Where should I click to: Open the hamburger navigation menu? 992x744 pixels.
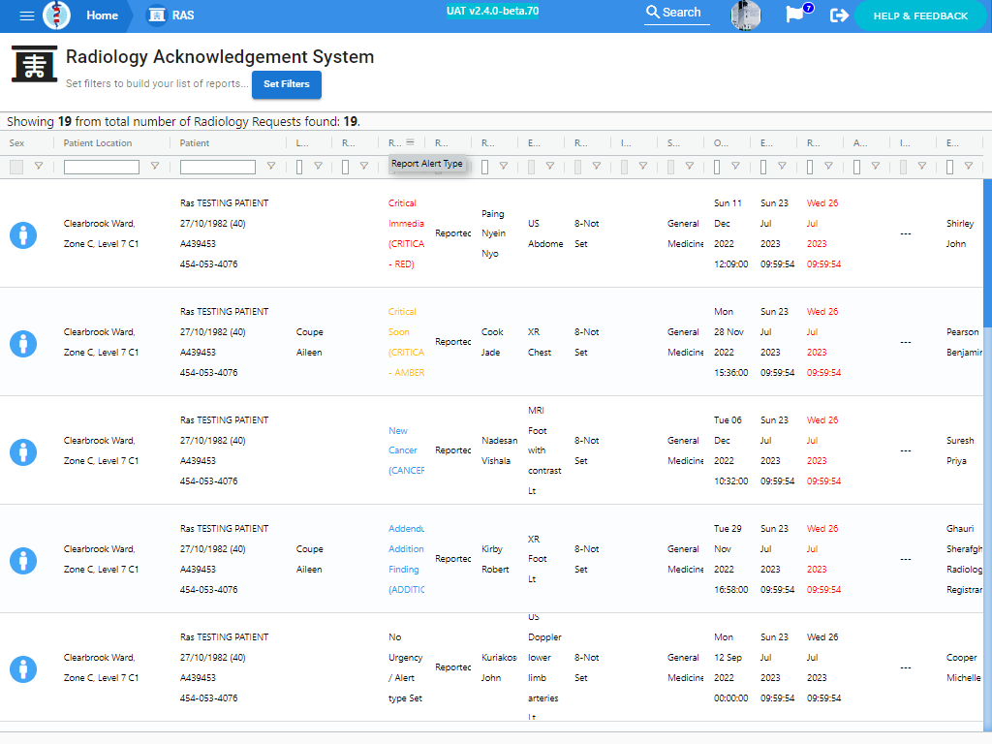[x=26, y=15]
